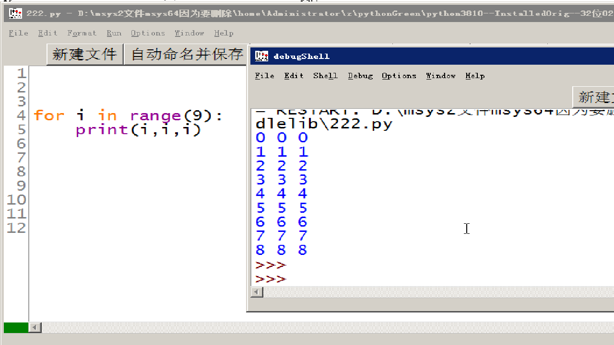Click the debugShell title bar icon
614x345 pixels.
(261, 56)
